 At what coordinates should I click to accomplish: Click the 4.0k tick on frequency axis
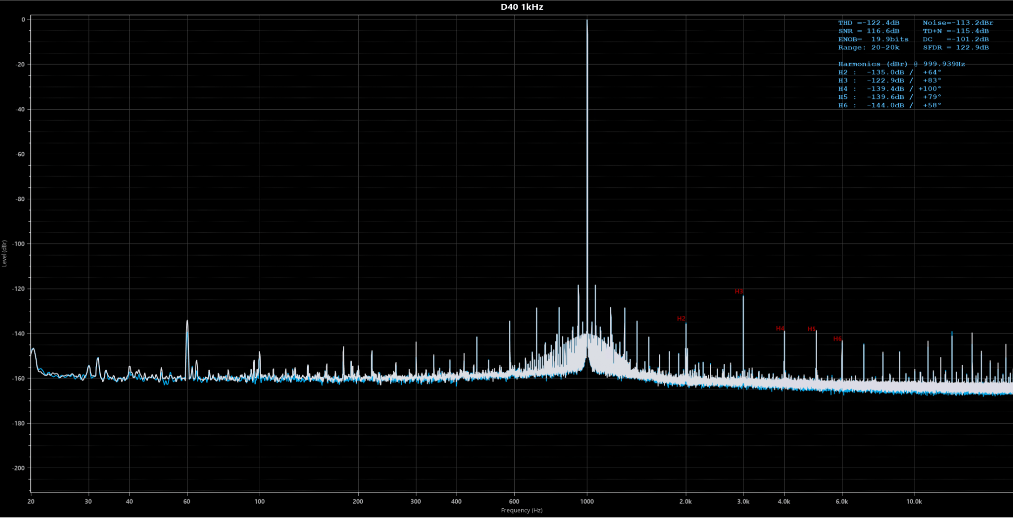tap(784, 502)
